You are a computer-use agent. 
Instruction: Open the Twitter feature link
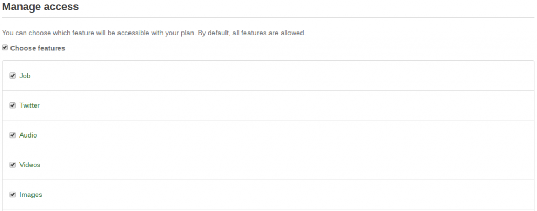click(x=29, y=105)
